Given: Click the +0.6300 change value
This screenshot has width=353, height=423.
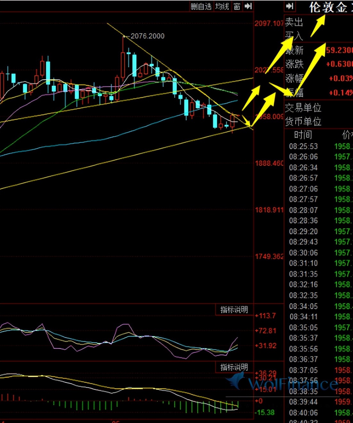Looking at the screenshot, I should pyautogui.click(x=339, y=64).
